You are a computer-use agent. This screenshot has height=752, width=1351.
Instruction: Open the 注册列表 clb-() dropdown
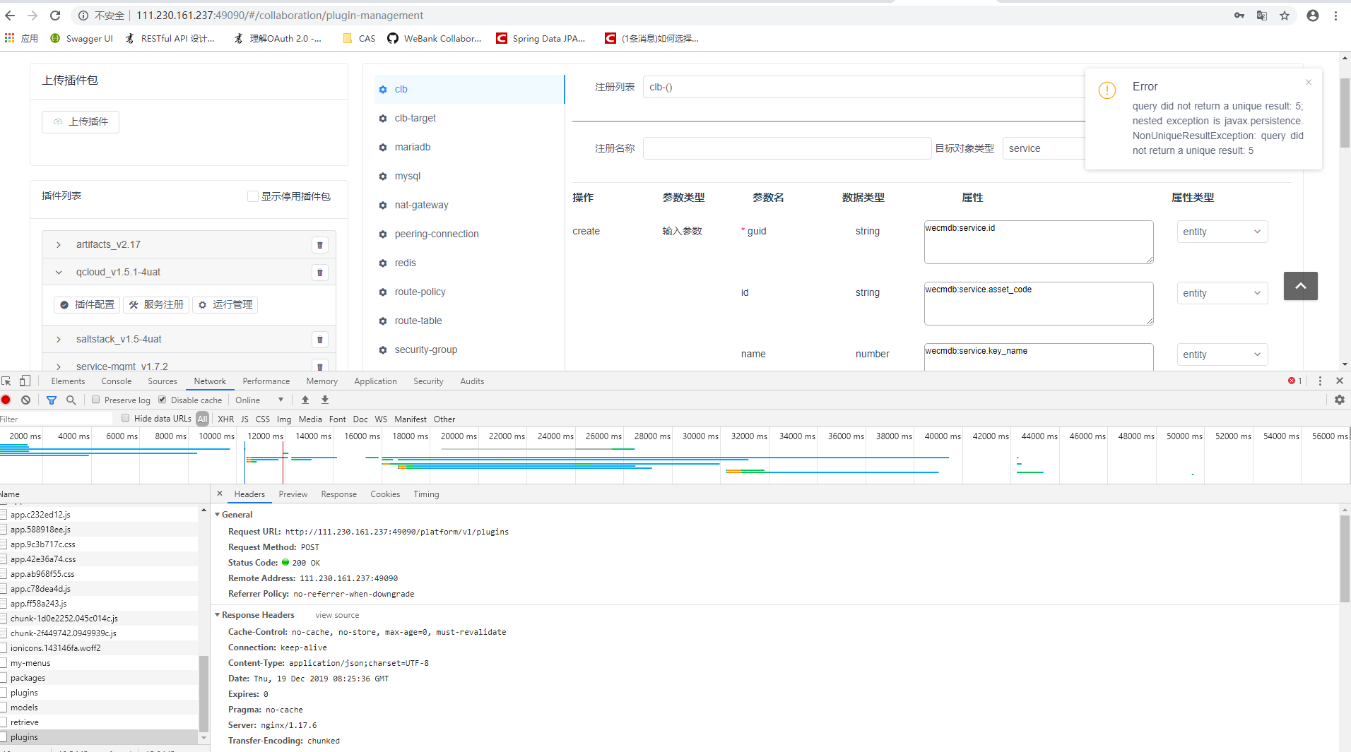863,87
